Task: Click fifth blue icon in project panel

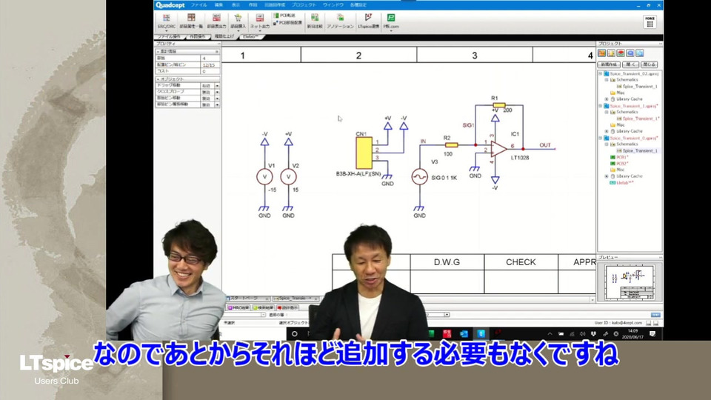Action: 640,53
